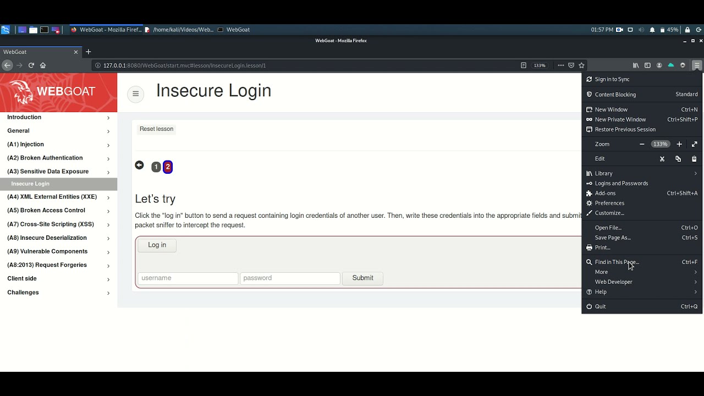Go to Firefox home page
The height and width of the screenshot is (396, 704).
[43, 65]
